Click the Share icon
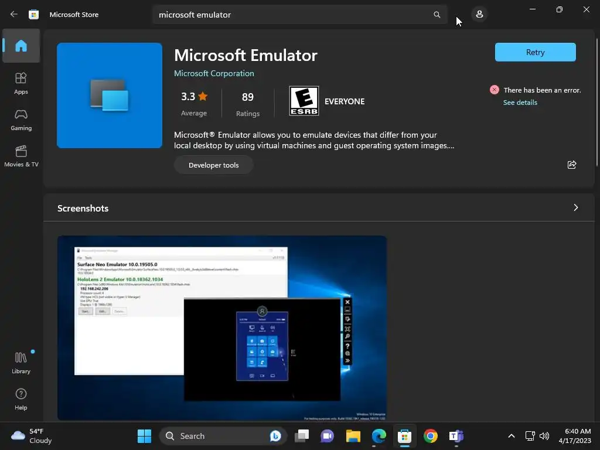Screen dimensions: 600x450 pyautogui.click(x=572, y=165)
